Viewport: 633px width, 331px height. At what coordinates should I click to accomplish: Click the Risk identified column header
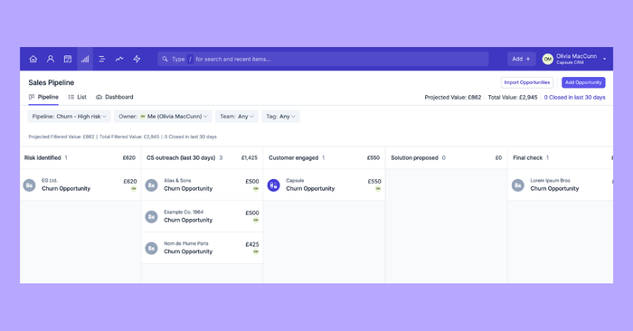click(43, 158)
